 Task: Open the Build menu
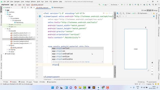pos(38,1)
